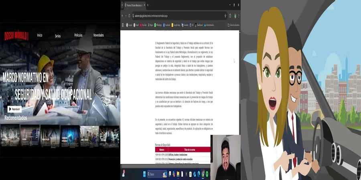The height and width of the screenshot is (180, 361).
Task: Open the first Recomendados thumbnail
Action: (x=10, y=136)
